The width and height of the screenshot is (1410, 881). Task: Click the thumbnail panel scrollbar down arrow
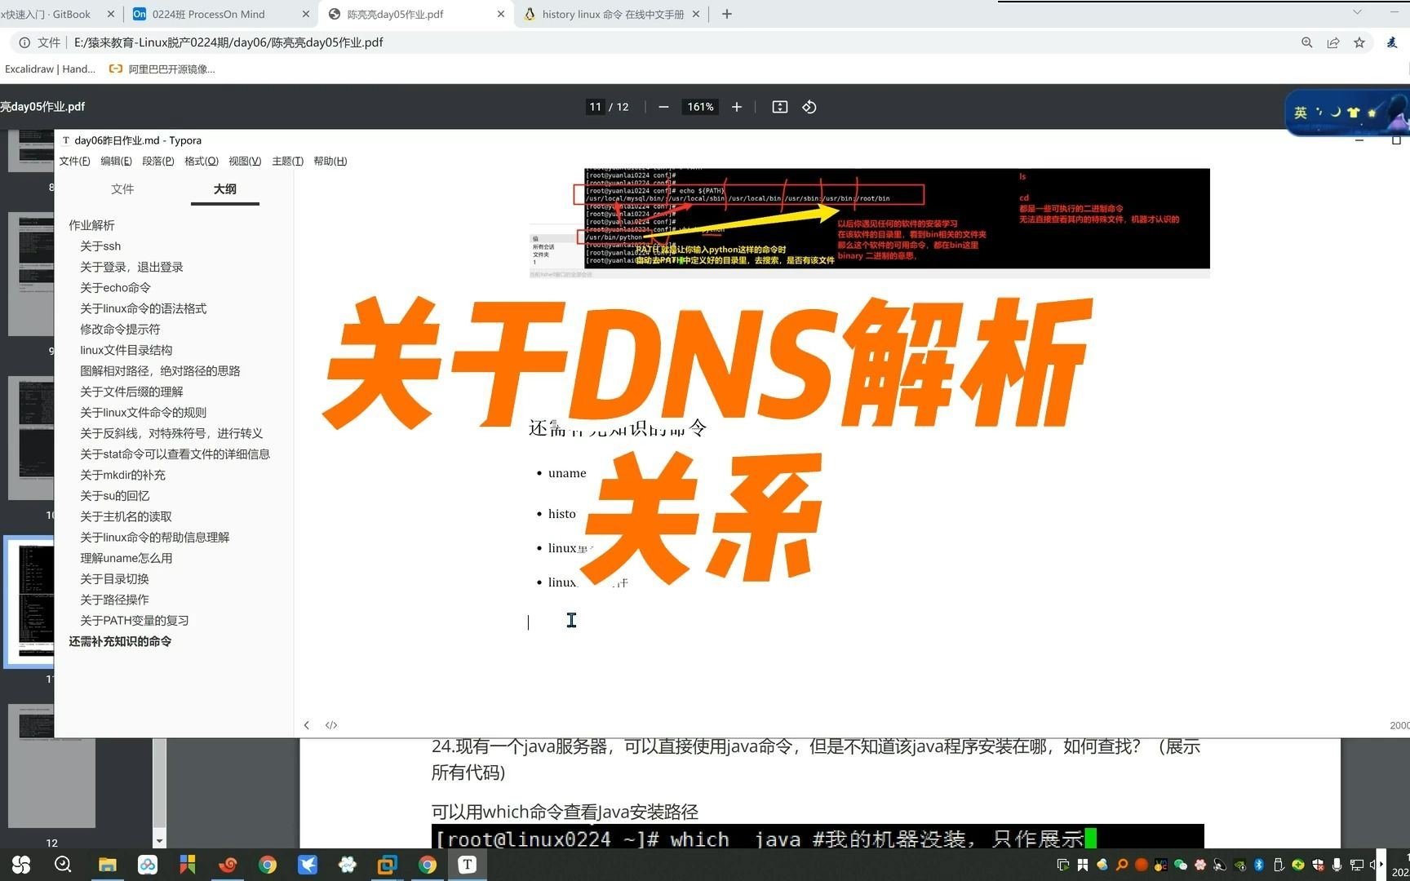pos(159,841)
